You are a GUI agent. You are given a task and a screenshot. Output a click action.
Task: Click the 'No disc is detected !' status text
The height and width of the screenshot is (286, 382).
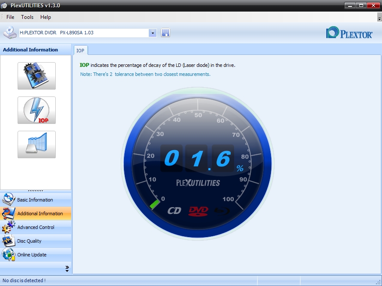click(24, 280)
